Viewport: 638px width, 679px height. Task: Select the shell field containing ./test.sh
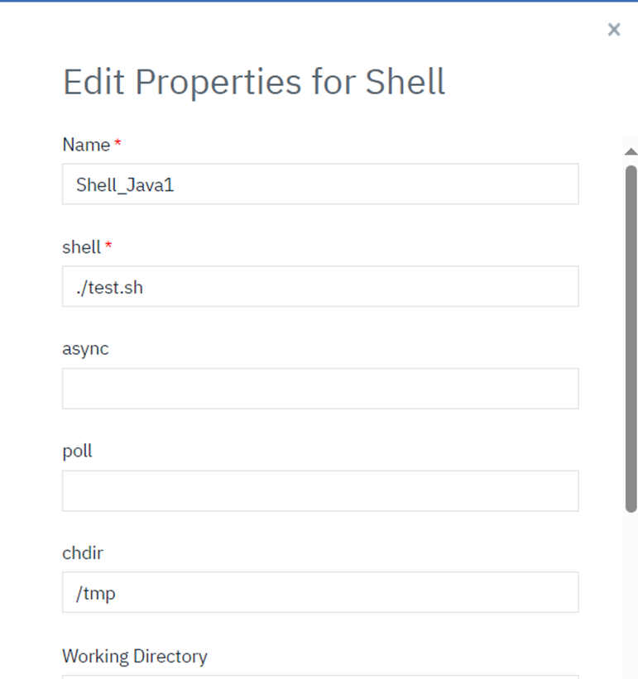(319, 286)
